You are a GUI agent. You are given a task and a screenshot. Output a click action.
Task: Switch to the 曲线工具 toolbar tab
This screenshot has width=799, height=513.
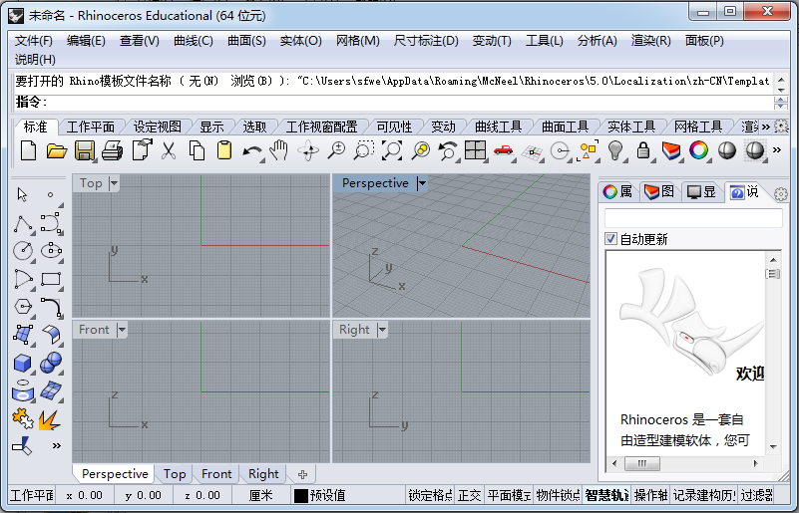[498, 127]
